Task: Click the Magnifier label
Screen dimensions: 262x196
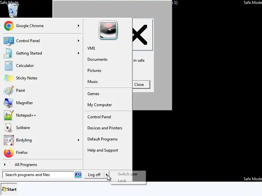Action: pyautogui.click(x=24, y=103)
